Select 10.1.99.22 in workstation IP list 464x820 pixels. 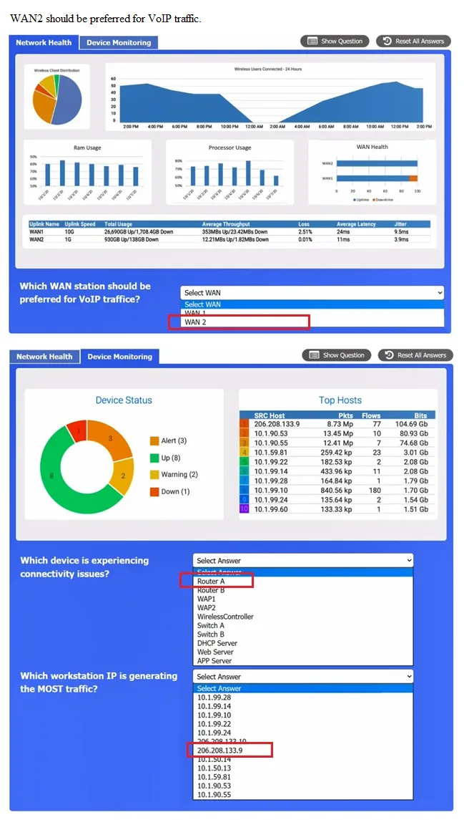tap(302, 724)
